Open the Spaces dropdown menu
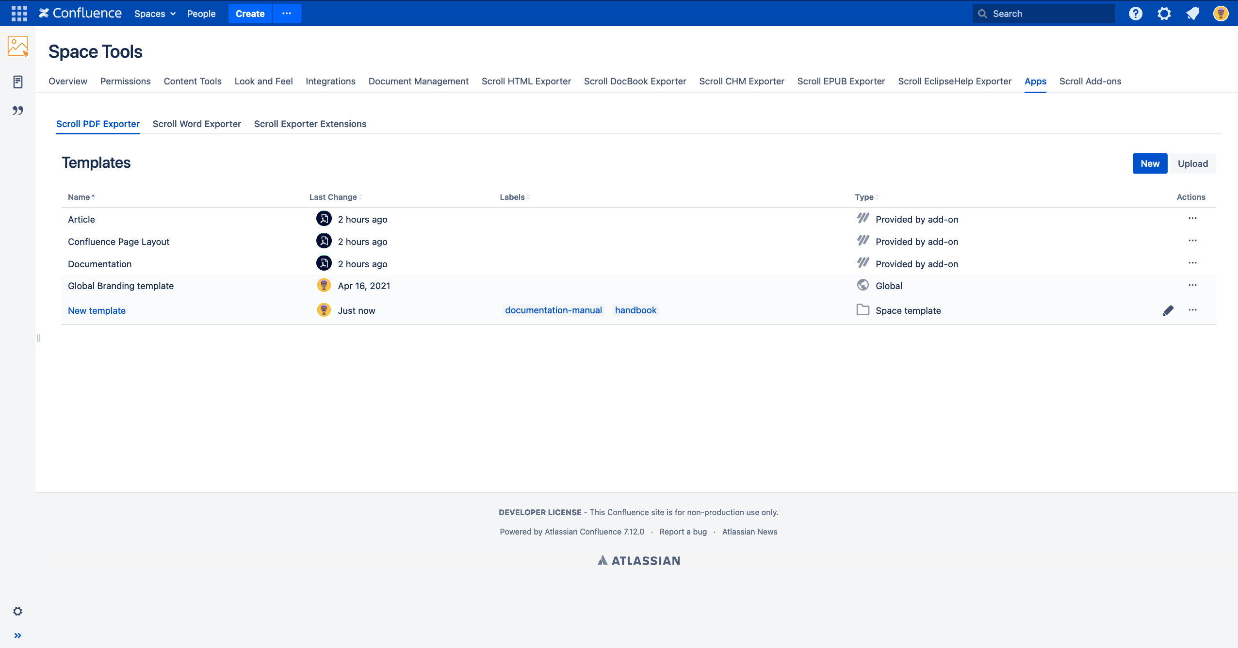The width and height of the screenshot is (1238, 648). tap(155, 14)
